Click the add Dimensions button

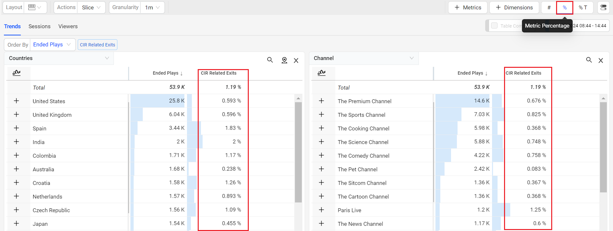[x=514, y=7]
